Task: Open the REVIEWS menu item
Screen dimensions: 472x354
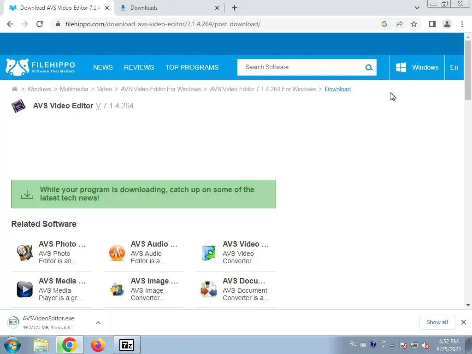Action: 139,67
